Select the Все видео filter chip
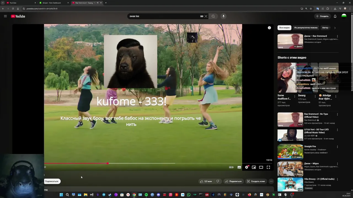353x198 pixels. [x=284, y=28]
